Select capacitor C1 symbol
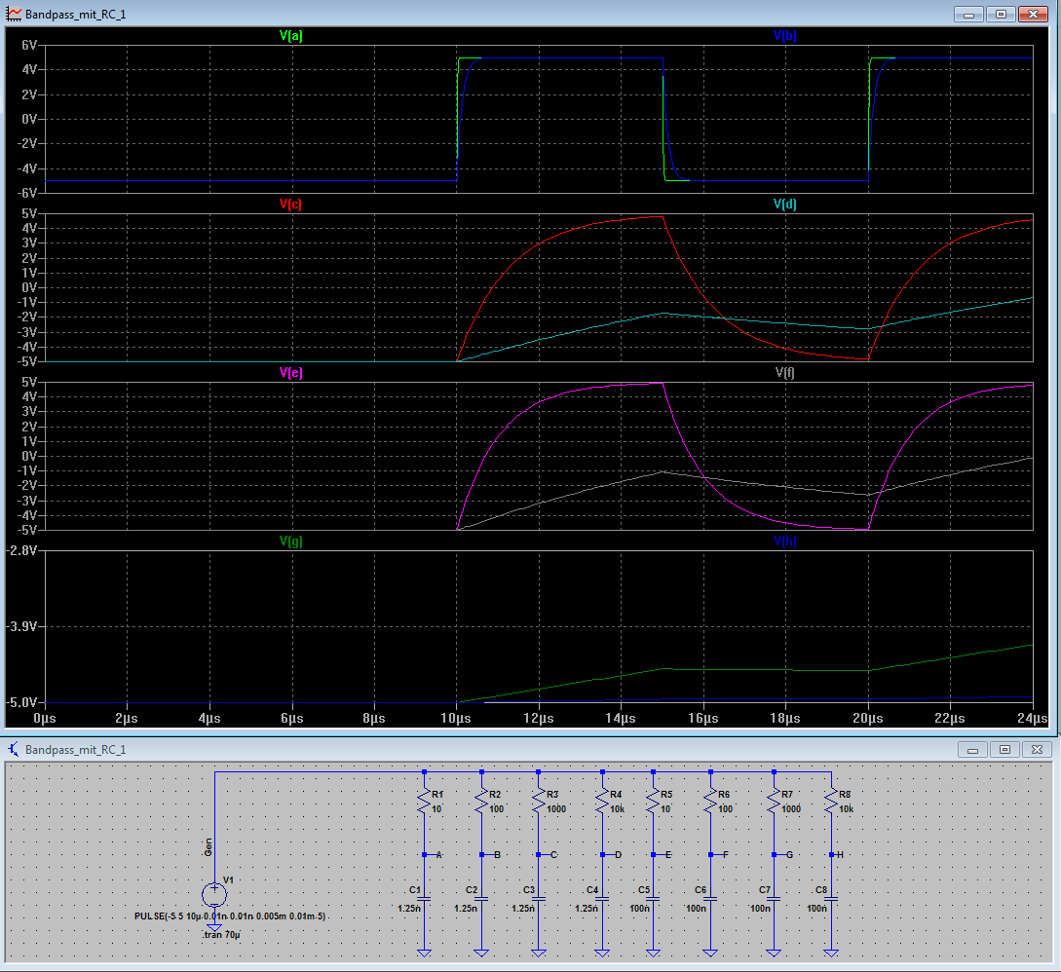 coord(424,898)
